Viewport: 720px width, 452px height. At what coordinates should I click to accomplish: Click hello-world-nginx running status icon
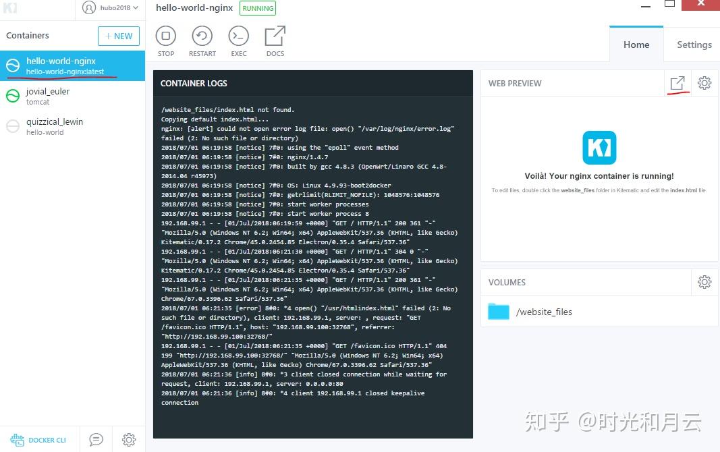click(x=13, y=65)
